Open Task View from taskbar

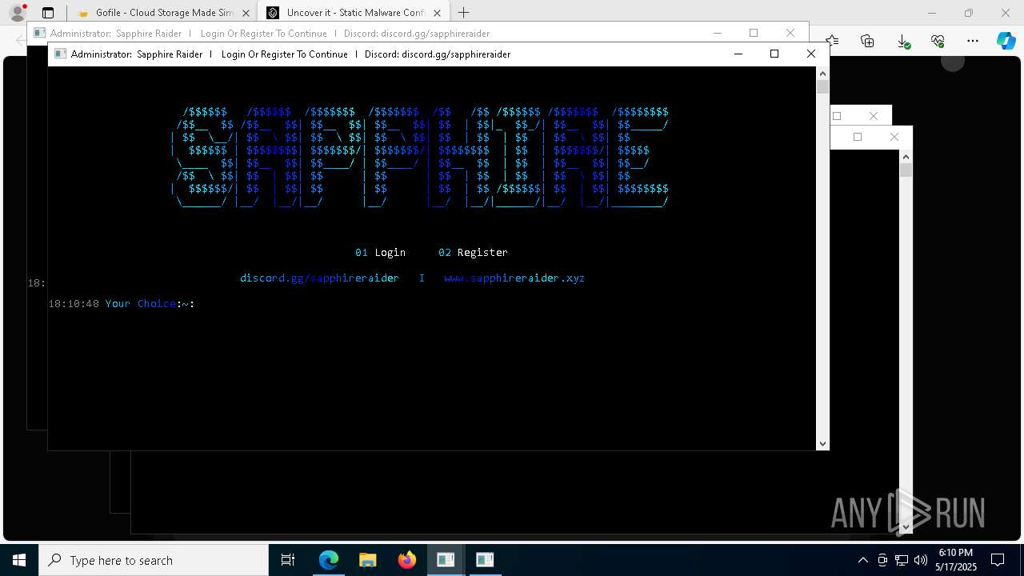coord(288,560)
